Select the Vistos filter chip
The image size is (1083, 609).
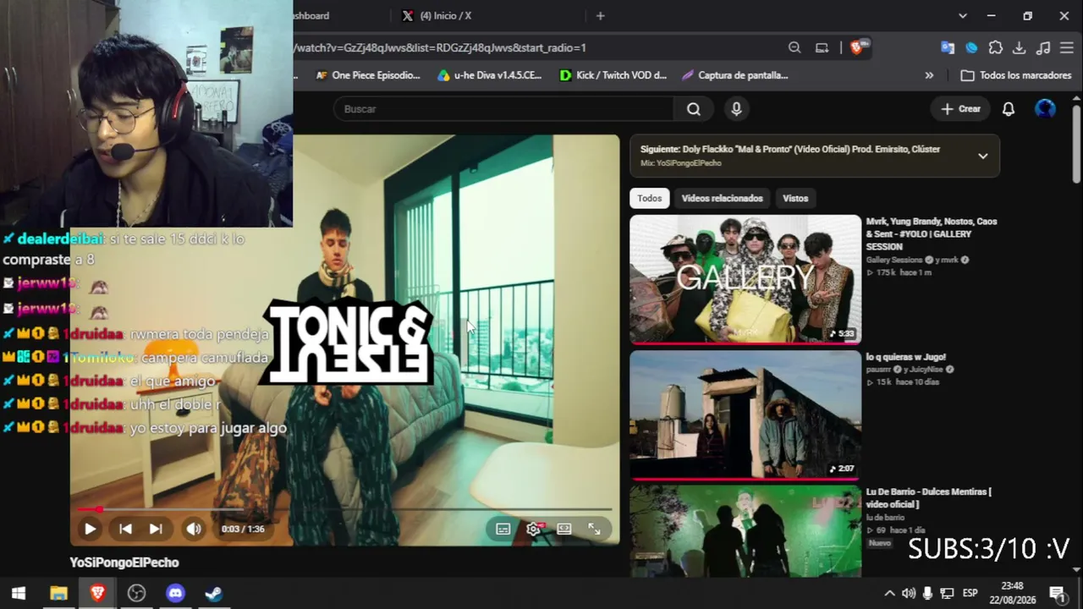tap(795, 198)
